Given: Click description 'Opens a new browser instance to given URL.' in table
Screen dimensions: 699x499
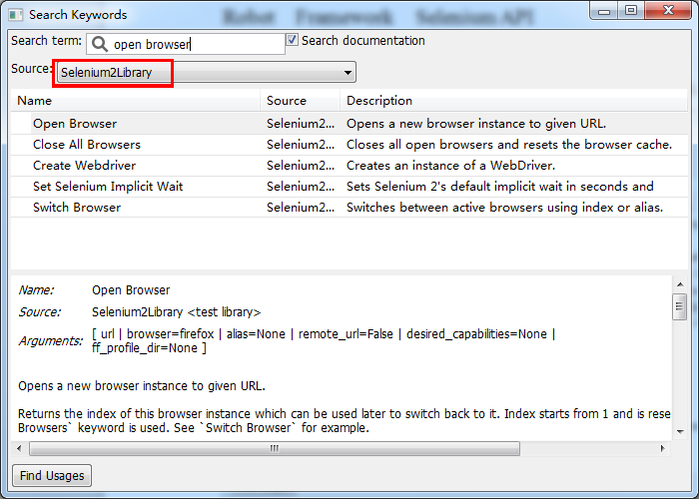Looking at the screenshot, I should [476, 124].
